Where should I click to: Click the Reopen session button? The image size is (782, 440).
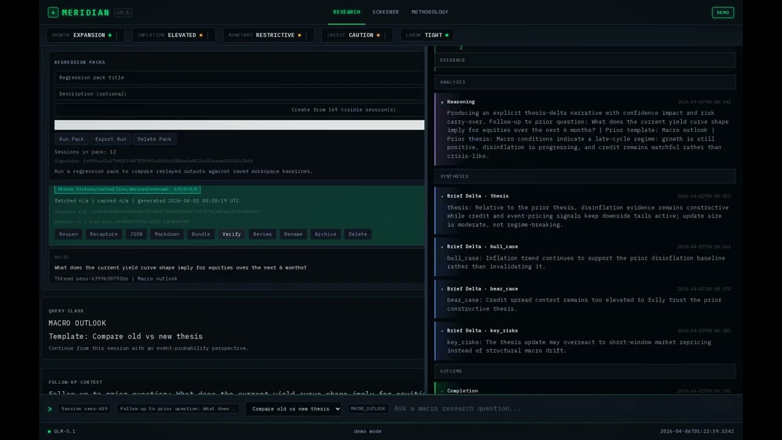68,234
